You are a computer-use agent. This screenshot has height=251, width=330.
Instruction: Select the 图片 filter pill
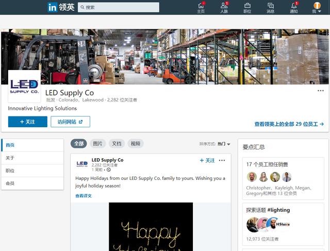pyautogui.click(x=97, y=144)
